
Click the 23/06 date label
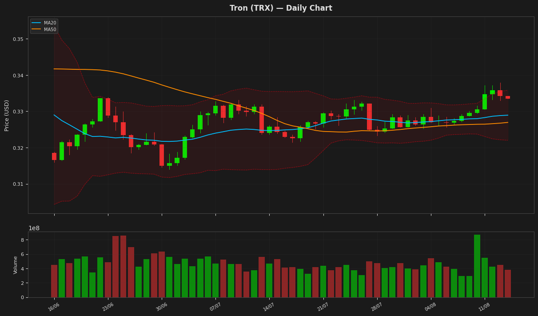pyautogui.click(x=108, y=307)
